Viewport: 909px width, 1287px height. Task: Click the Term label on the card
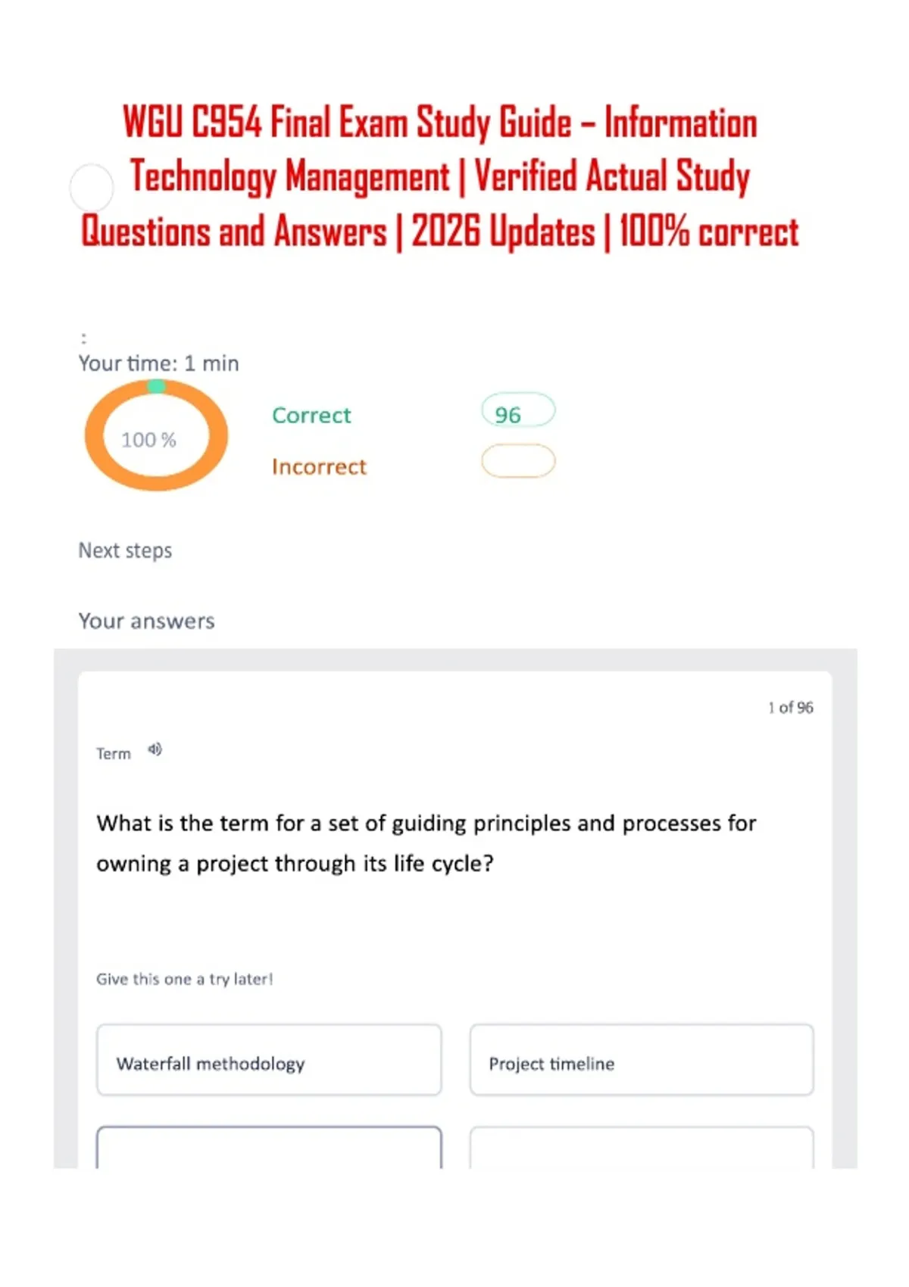[x=114, y=753]
